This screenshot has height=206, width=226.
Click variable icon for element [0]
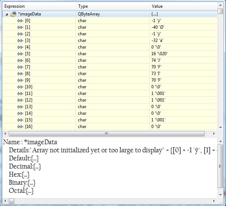[20, 21]
